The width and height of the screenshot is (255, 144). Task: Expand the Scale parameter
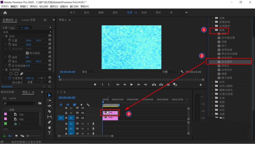(x=6, y=44)
